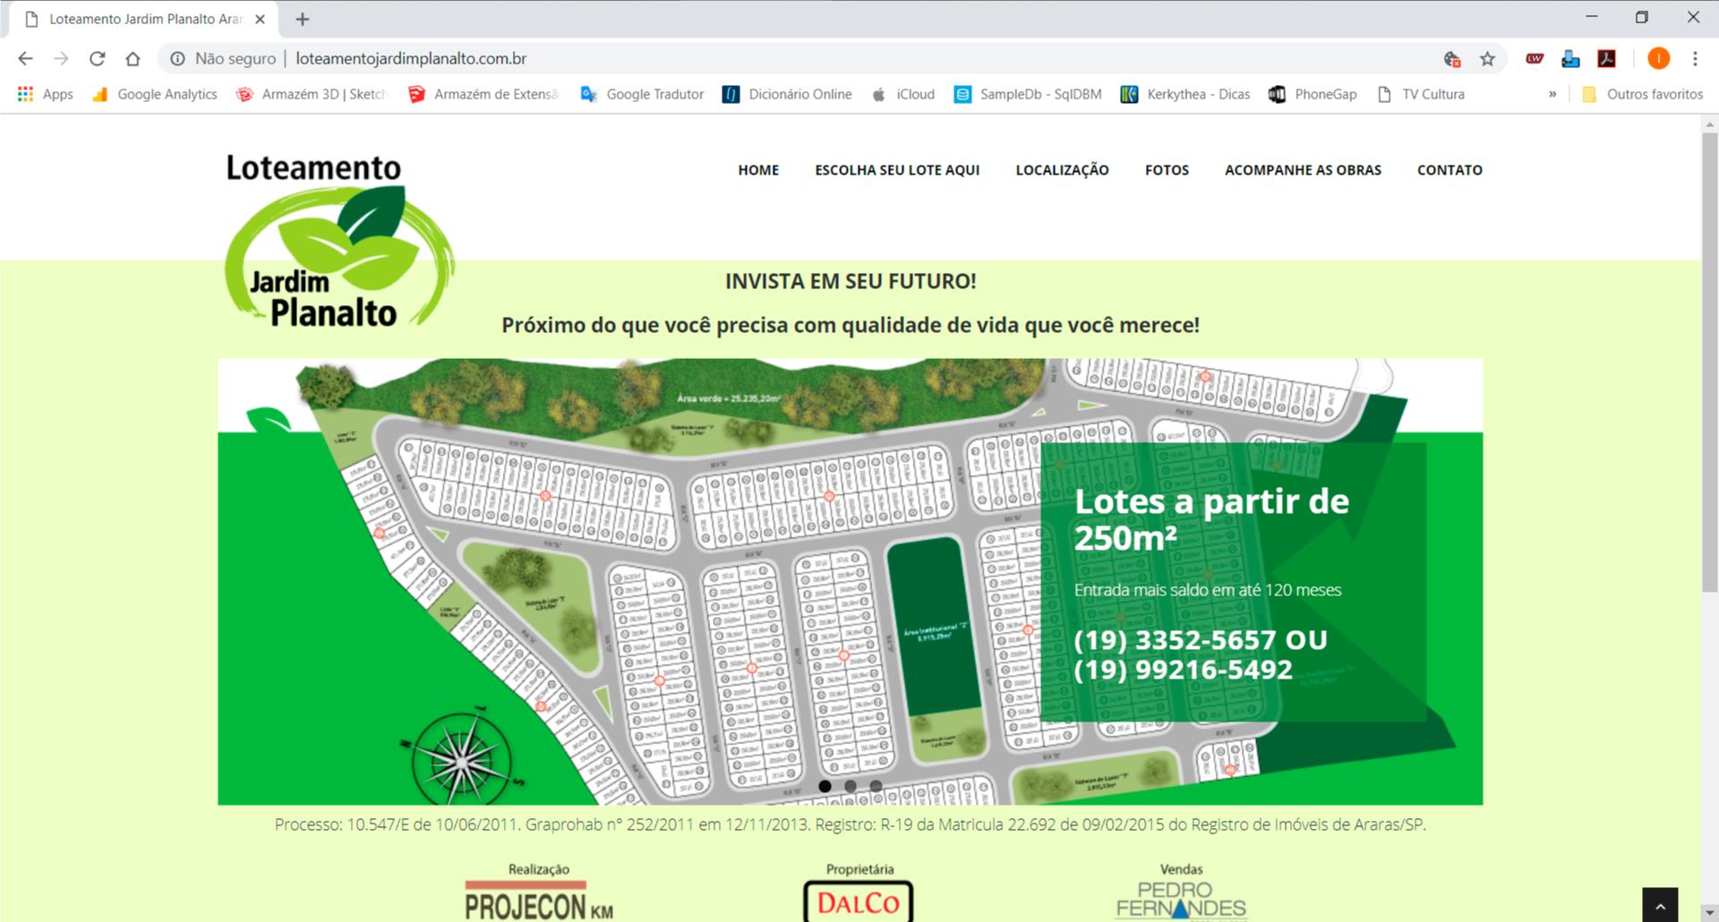Select the second carousel slide dot
This screenshot has height=922, width=1719.
point(851,787)
